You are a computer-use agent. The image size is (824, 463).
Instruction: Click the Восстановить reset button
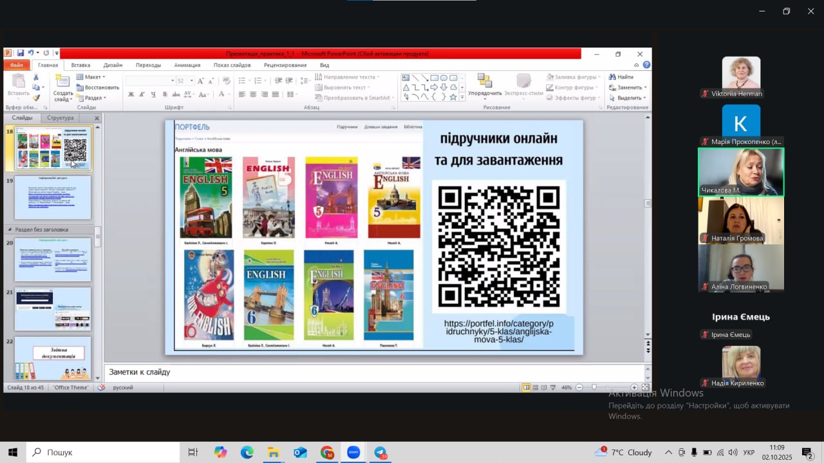(x=98, y=87)
